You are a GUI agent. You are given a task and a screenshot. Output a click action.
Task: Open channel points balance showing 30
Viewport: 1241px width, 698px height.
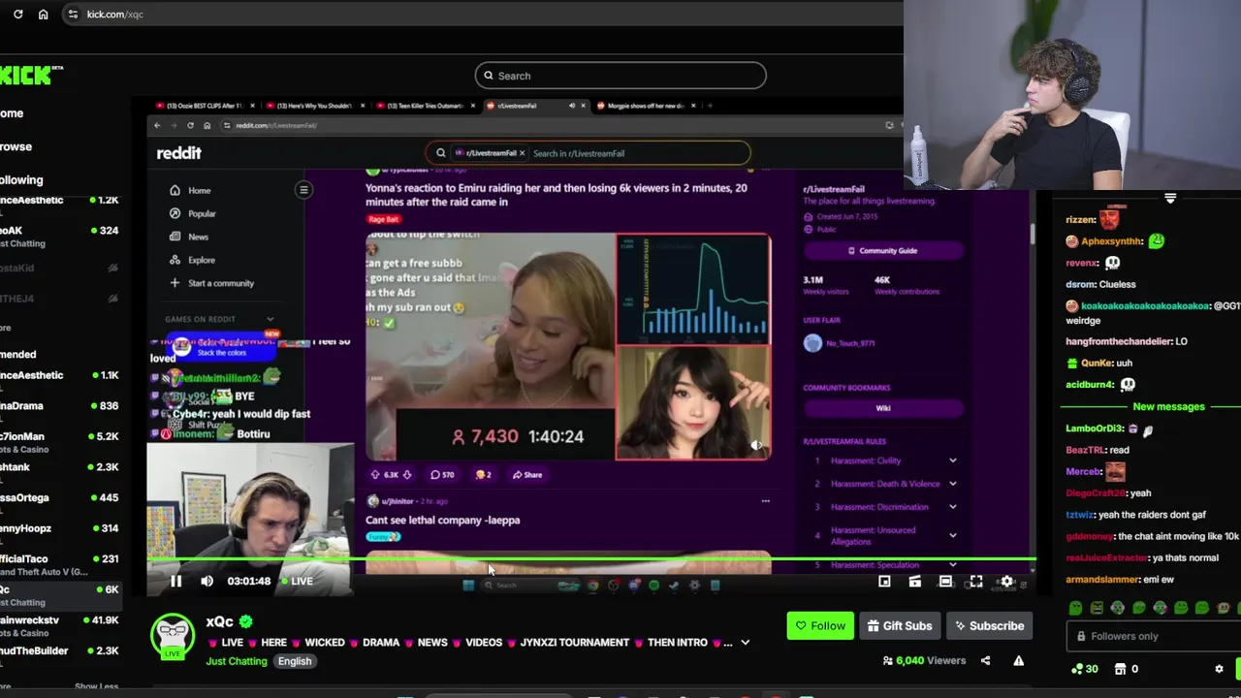(1084, 669)
